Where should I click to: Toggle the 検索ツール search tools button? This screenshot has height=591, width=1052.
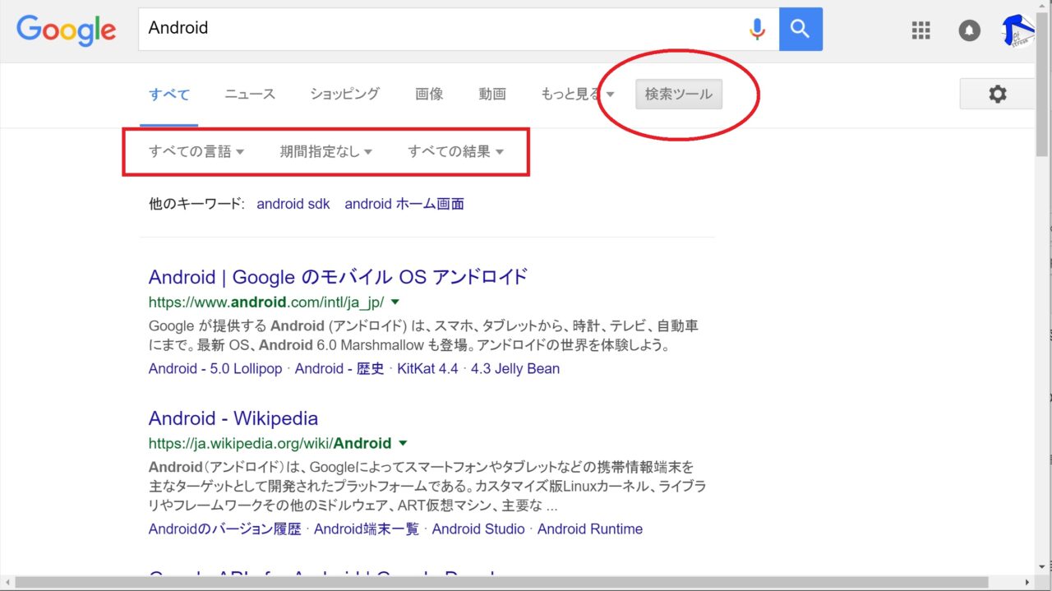tap(678, 95)
